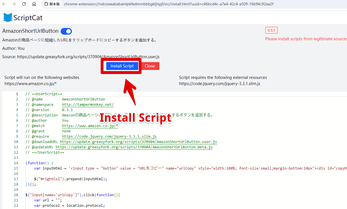Open the tampermonkey.net namespace link

click(88, 105)
